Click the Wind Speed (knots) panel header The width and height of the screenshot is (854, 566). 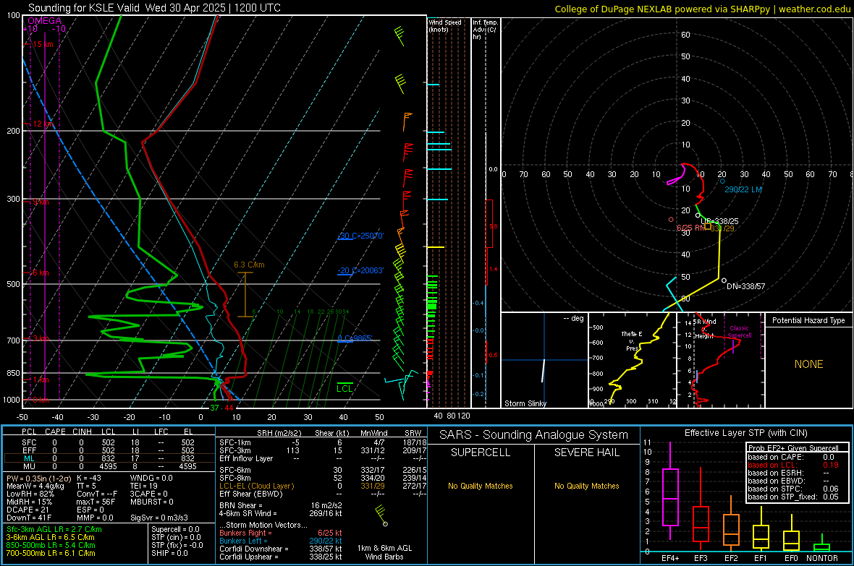444,25
